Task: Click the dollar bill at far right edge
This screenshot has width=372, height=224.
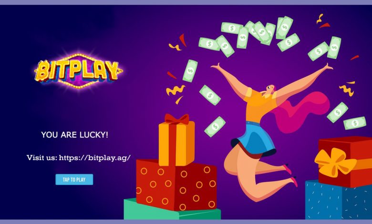Action: [355, 123]
